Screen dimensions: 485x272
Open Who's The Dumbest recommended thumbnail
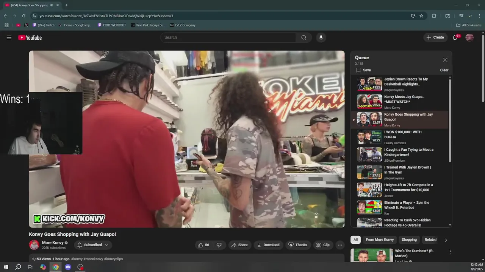372,255
